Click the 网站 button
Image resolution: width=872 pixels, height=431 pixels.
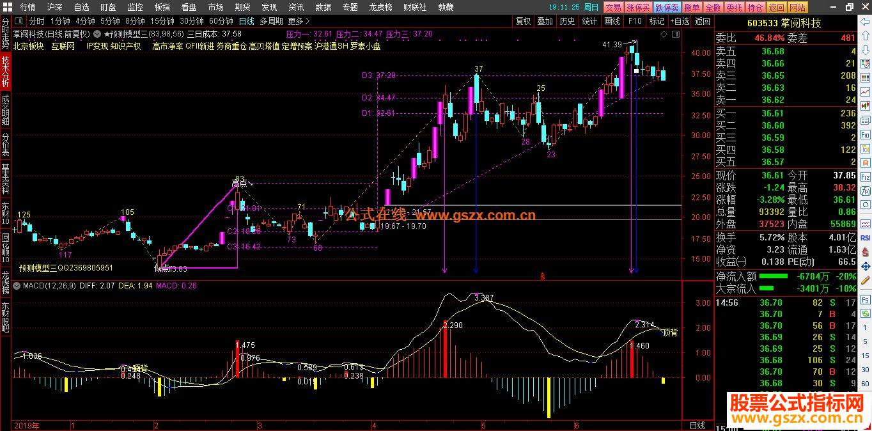coord(797,7)
